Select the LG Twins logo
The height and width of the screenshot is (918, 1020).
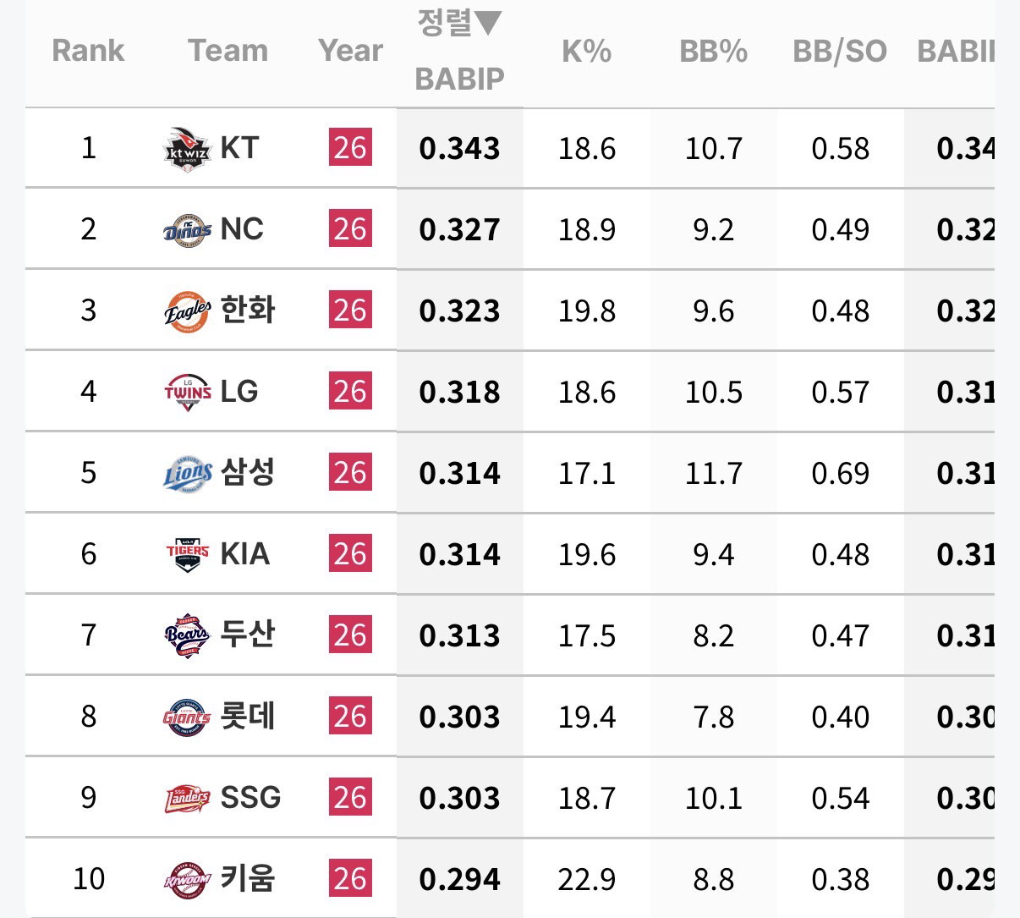pyautogui.click(x=187, y=393)
